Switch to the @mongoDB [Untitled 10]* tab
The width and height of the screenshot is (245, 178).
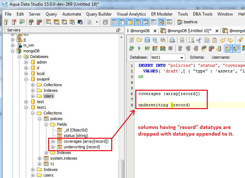(x=189, y=31)
